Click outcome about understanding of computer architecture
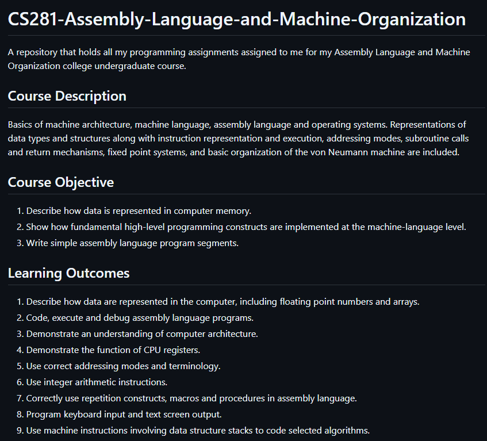 pos(142,334)
